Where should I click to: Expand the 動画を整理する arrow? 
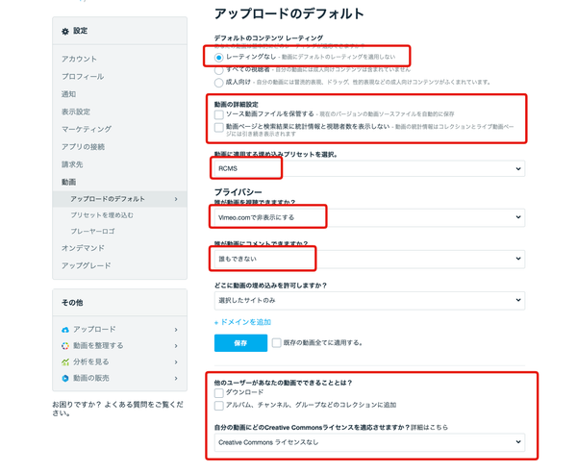click(176, 346)
